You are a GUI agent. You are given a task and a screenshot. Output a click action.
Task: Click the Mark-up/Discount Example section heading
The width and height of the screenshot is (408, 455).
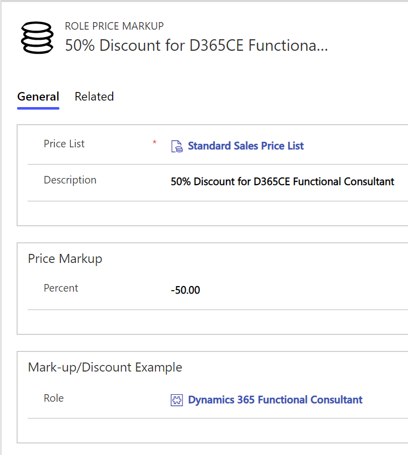(x=105, y=368)
